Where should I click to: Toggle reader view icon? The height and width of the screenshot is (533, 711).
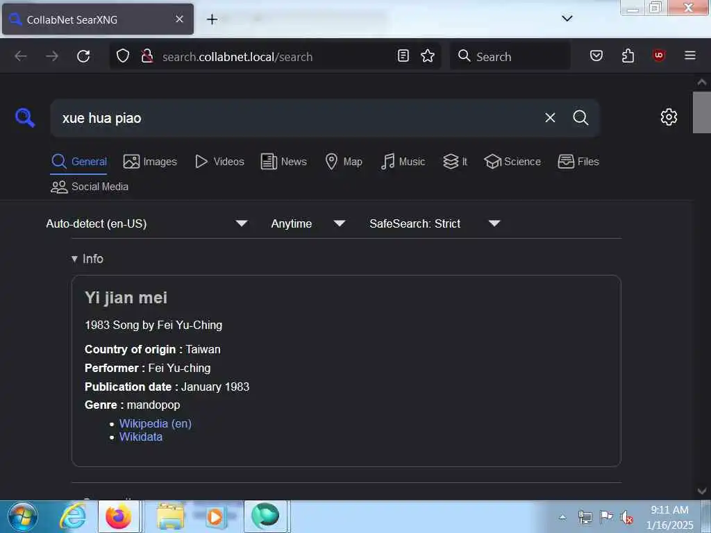click(403, 56)
